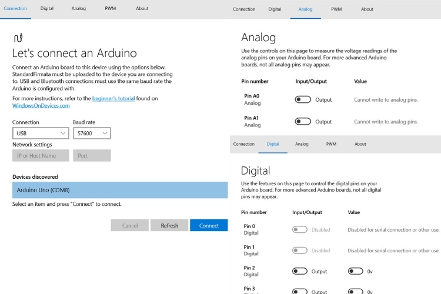441x294 pixels.
Task: Toggle Pin A0 input/output switch
Action: [303, 99]
